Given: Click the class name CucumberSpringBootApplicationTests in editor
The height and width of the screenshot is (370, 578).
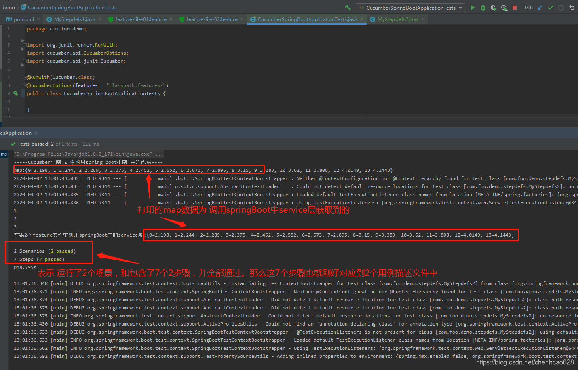Looking at the screenshot, I should click(x=112, y=93).
